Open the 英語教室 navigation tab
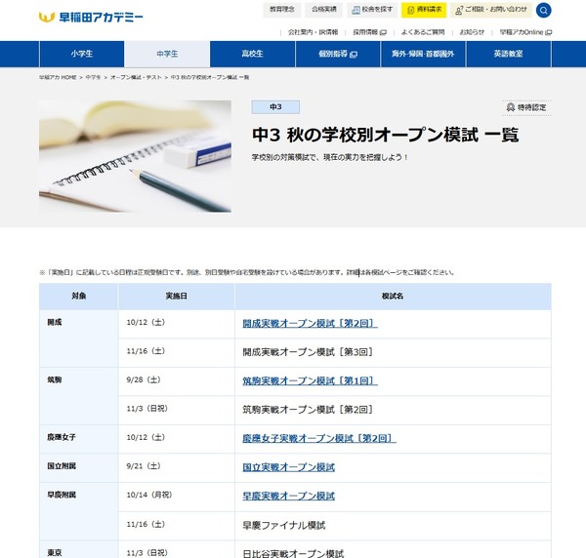The height and width of the screenshot is (558, 586). 509,54
